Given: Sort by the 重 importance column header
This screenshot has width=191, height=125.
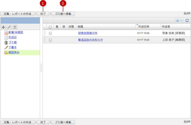Looking at the screenshot, I should pos(57,27).
